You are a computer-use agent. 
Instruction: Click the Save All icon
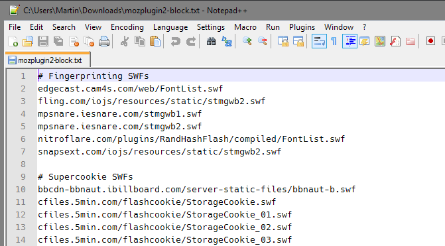[58, 41]
